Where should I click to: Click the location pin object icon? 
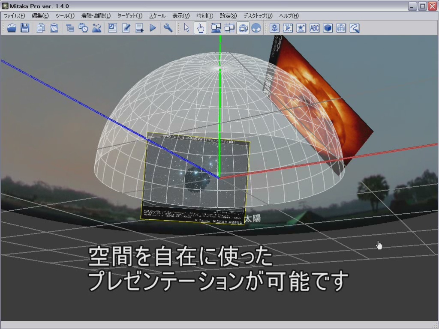coord(274,28)
